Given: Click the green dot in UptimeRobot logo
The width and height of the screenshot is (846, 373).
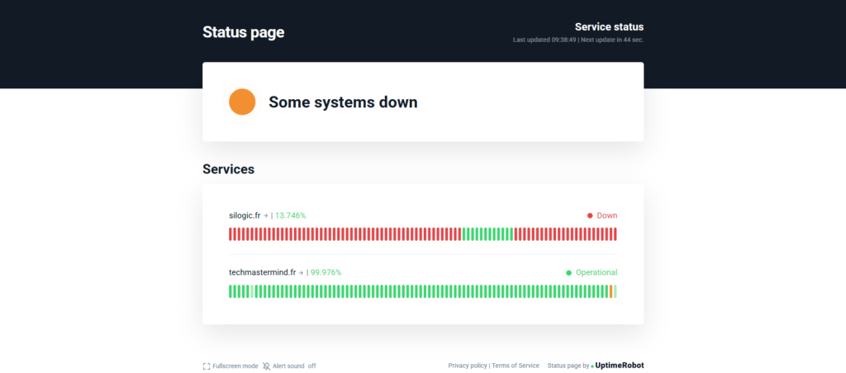Looking at the screenshot, I should pyautogui.click(x=592, y=366).
